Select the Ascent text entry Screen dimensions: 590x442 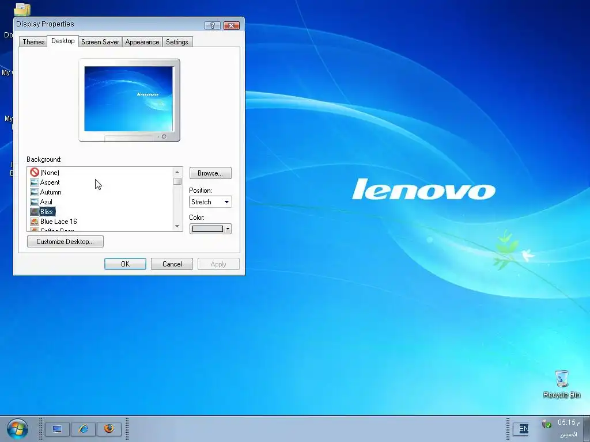pyautogui.click(x=50, y=182)
